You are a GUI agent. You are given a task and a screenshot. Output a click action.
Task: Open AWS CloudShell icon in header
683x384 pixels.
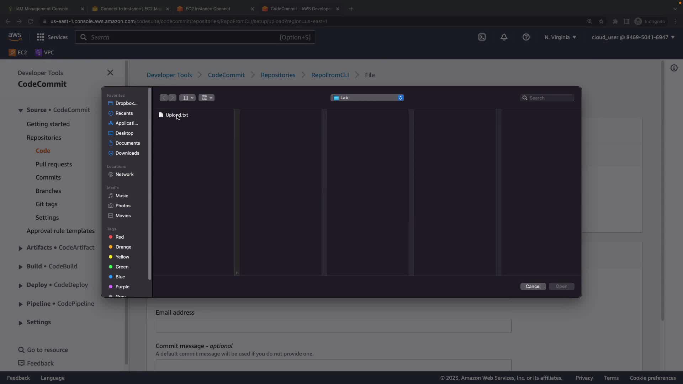482,37
